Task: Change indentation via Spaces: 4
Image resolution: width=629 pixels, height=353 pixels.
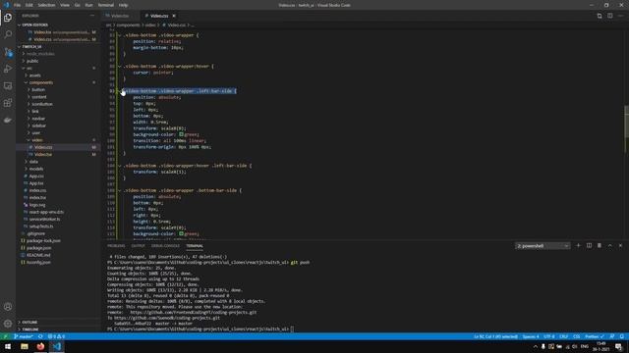Action: 531,336
